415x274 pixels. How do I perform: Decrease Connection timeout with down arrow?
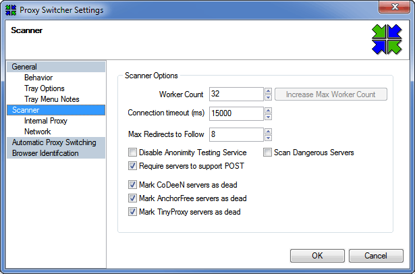[268, 117]
